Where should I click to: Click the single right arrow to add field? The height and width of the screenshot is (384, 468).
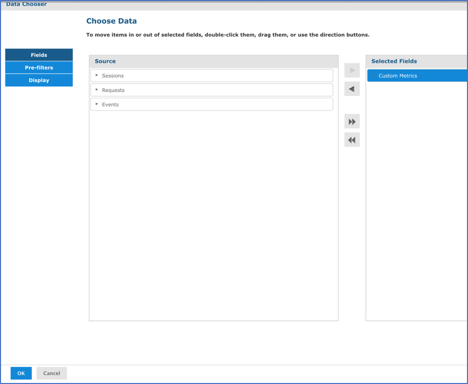pos(352,70)
